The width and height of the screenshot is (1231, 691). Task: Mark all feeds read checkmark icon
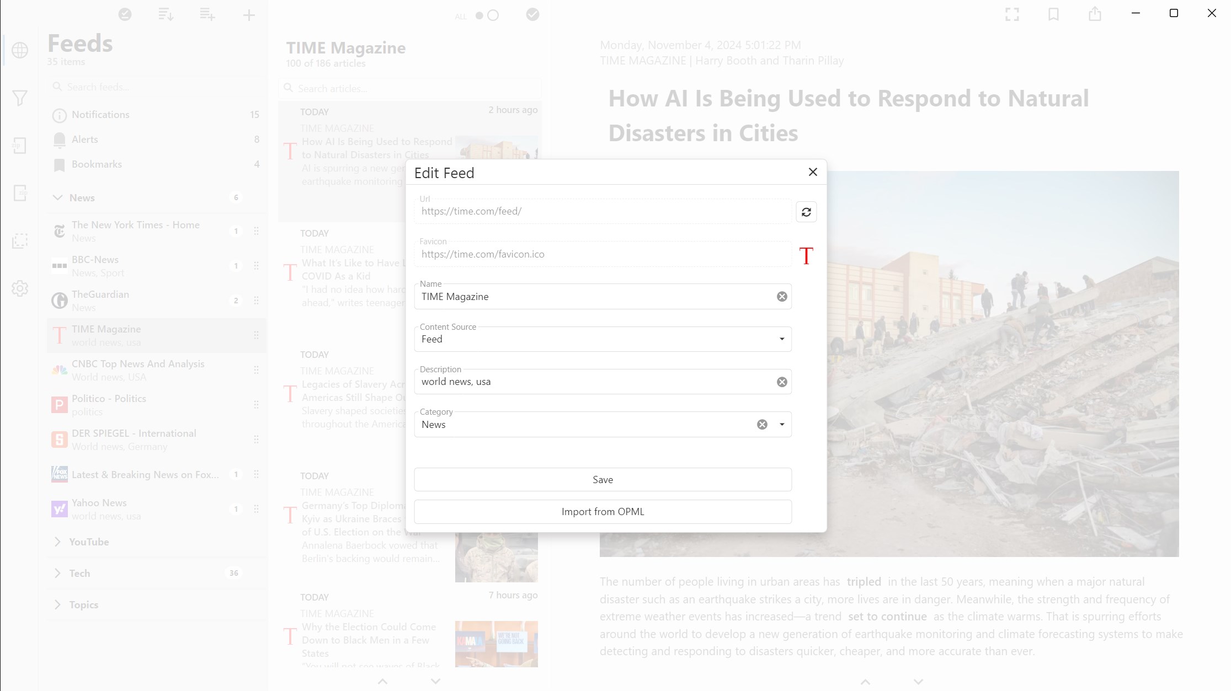(x=125, y=15)
